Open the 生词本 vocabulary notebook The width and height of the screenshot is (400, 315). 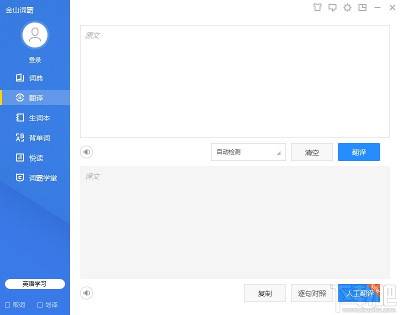click(35, 117)
